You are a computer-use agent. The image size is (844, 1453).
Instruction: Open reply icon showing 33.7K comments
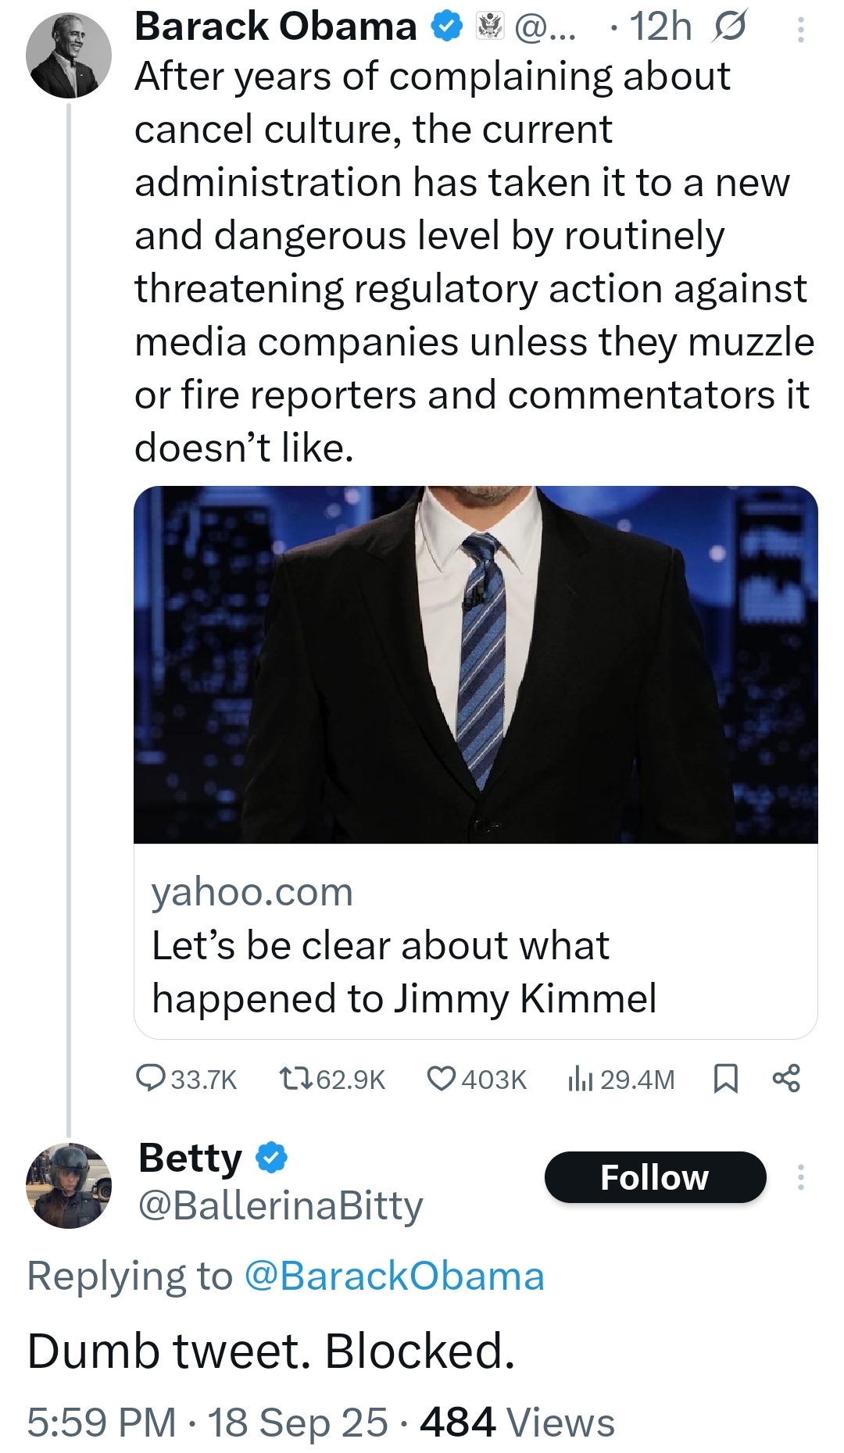(x=148, y=1079)
